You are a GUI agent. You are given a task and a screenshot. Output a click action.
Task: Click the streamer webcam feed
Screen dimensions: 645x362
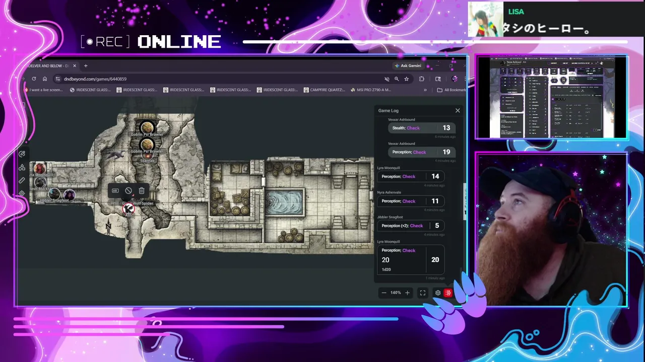(552, 230)
